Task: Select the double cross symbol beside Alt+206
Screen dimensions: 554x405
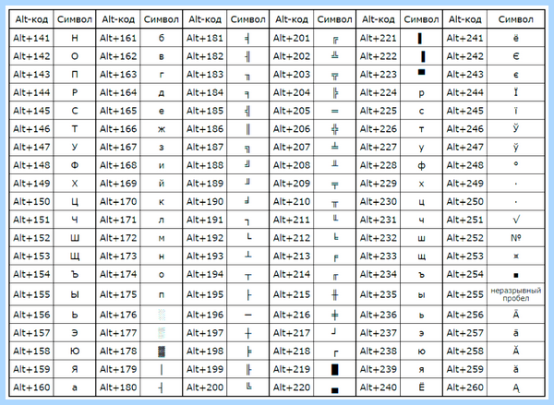Action: click(334, 129)
